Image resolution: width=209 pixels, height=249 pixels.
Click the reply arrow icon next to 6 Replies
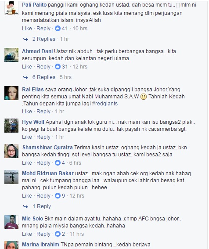[25, 77]
